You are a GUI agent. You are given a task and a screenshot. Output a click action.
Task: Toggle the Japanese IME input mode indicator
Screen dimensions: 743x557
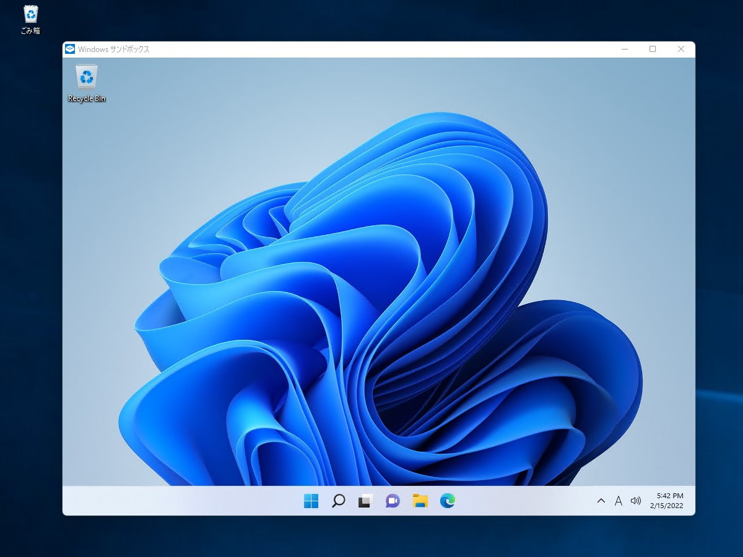click(619, 501)
